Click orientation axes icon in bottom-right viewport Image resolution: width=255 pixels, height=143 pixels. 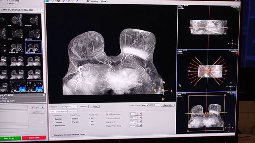(229, 128)
